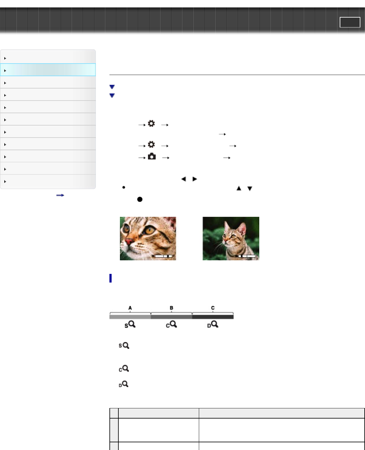The image size is (365, 450).
Task: Click the camera icon in the menu steps
Action: pyautogui.click(x=152, y=157)
